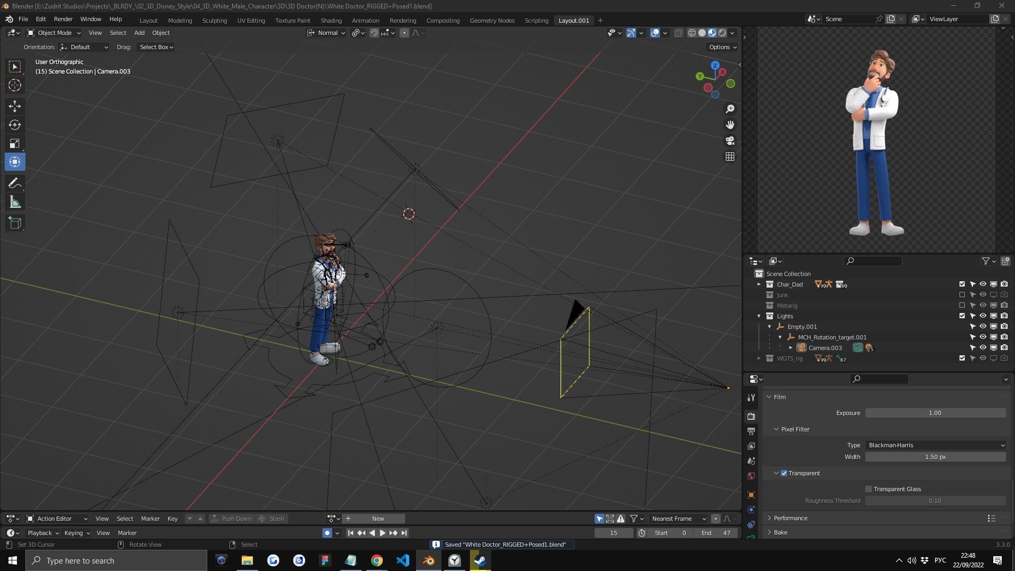Switch to the Shading workspace tab
The image size is (1015, 571).
click(331, 20)
